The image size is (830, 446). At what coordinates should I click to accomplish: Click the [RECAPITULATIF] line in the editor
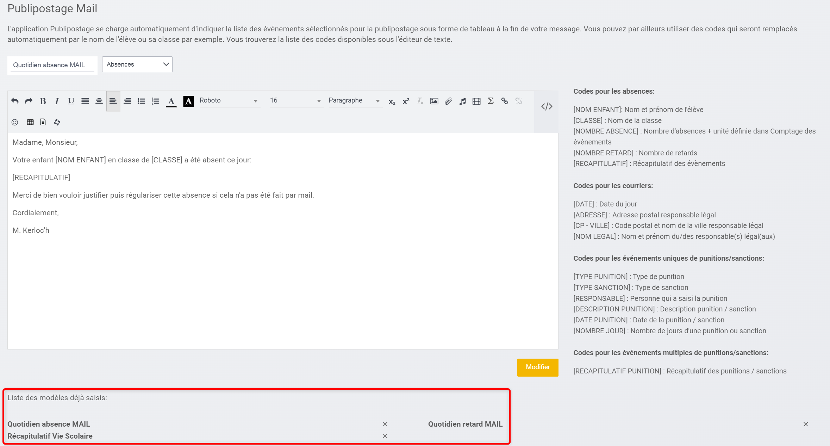41,178
